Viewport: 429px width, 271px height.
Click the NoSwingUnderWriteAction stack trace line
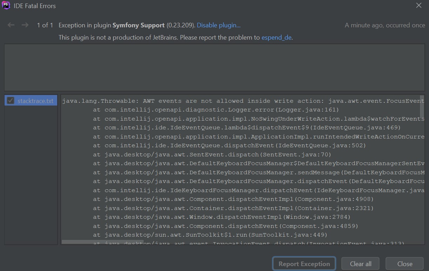[x=259, y=119]
